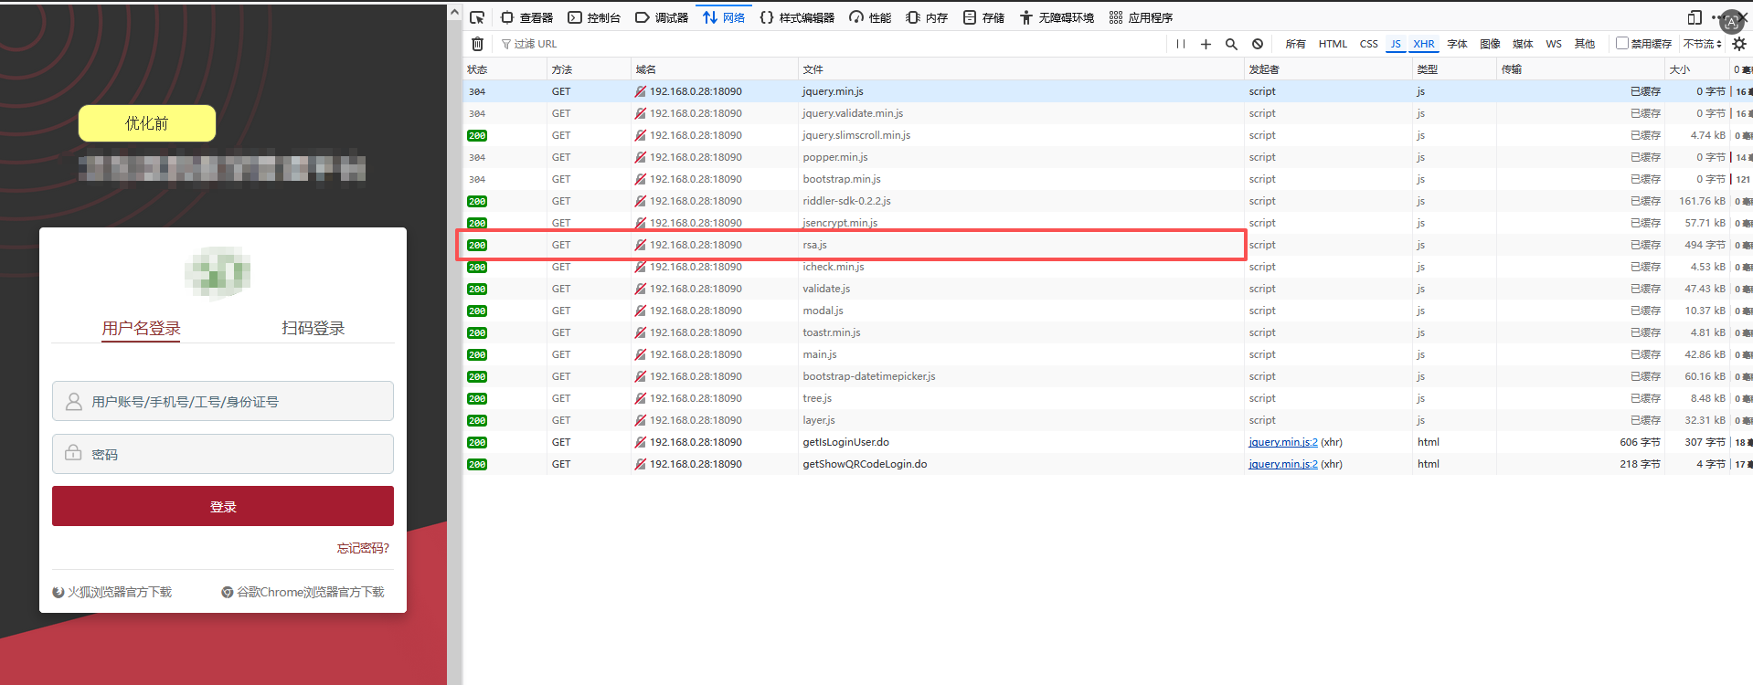Switch to 用户名登录 login tab
Screen dimensions: 1753x685
coord(141,328)
